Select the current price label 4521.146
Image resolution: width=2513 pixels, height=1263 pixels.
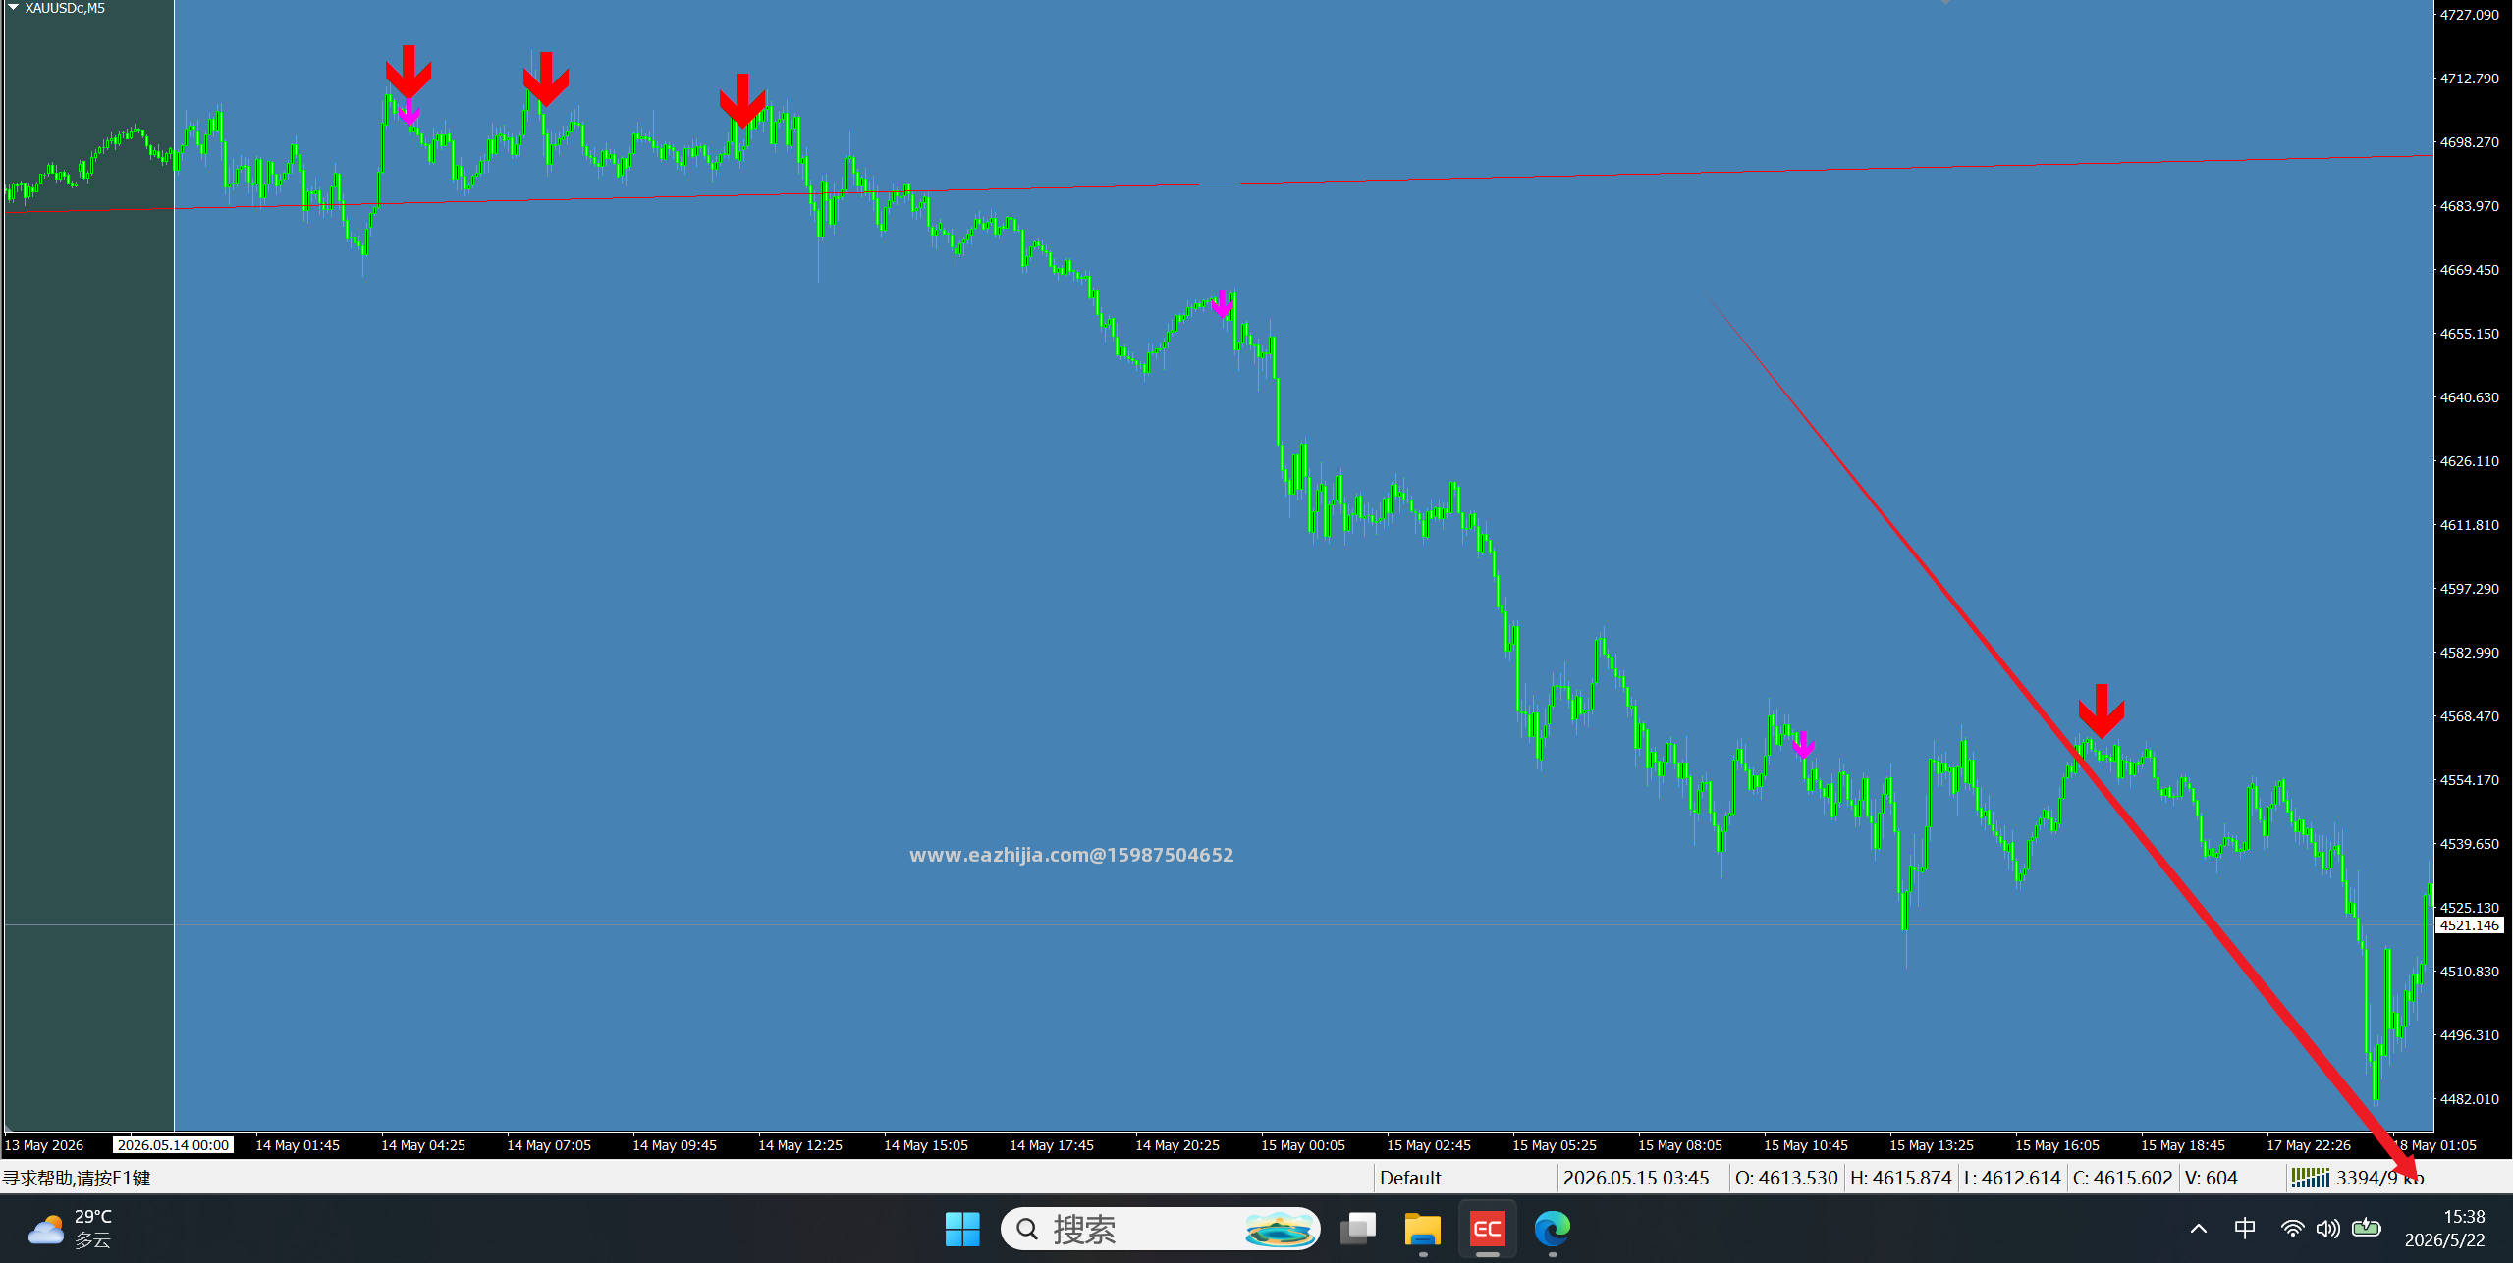[x=2470, y=925]
